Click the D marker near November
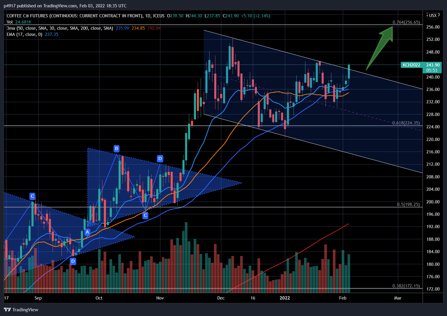This screenshot has width=447, height=316. click(160, 159)
